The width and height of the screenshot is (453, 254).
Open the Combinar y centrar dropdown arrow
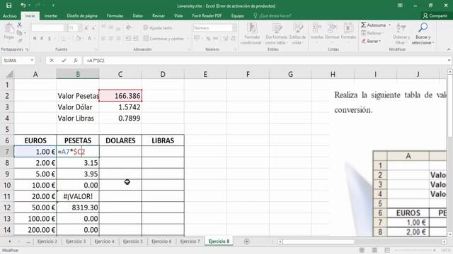(x=188, y=39)
